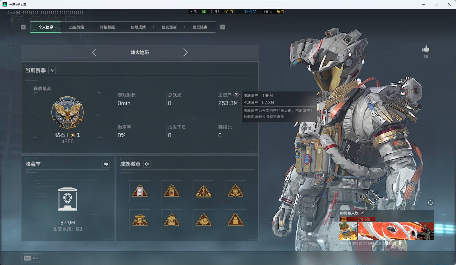
Task: Select the first achievement badge numbered 58
Action: pyautogui.click(x=140, y=191)
